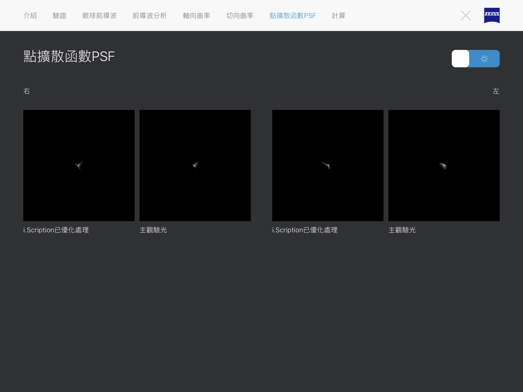This screenshot has height=392, width=523.
Task: Open left eye 主觀驗光 PSF image
Action: (444, 165)
